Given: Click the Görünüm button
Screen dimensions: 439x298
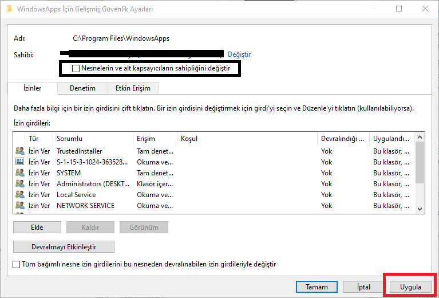Looking at the screenshot, I should (x=144, y=228).
